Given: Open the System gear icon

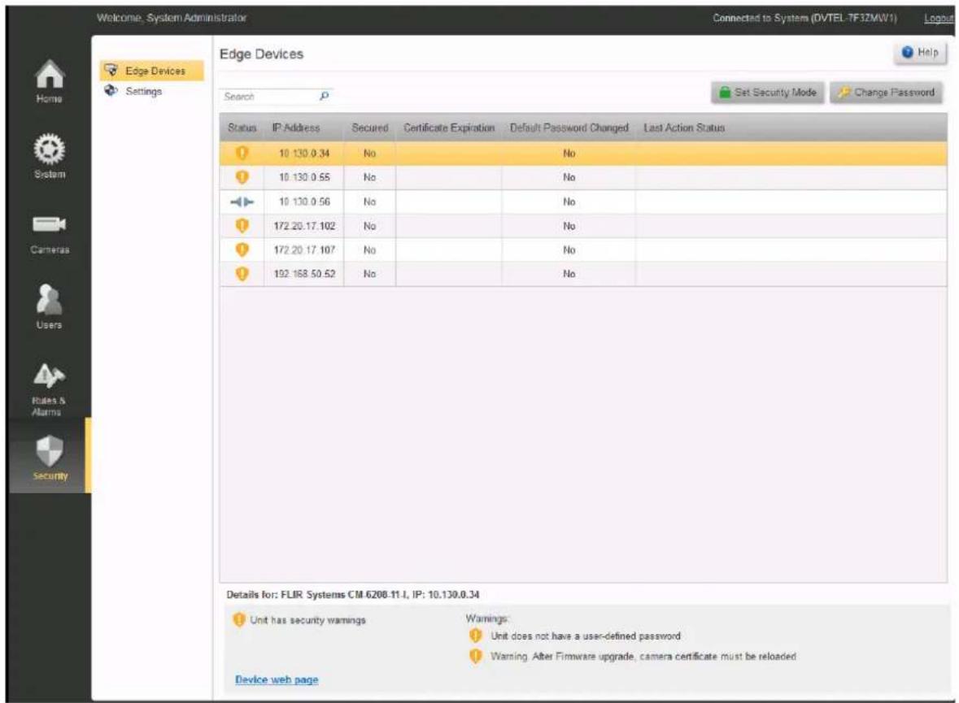Looking at the screenshot, I should (49, 150).
